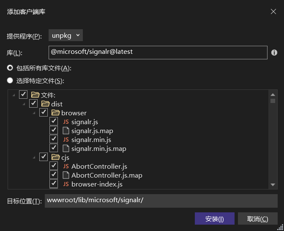The image size is (284, 231).
Task: Click the JS icon of signalr.min.js
Action: 66,139
